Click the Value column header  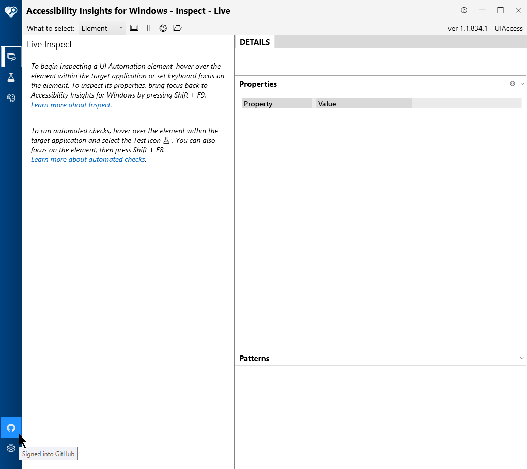[x=364, y=103]
